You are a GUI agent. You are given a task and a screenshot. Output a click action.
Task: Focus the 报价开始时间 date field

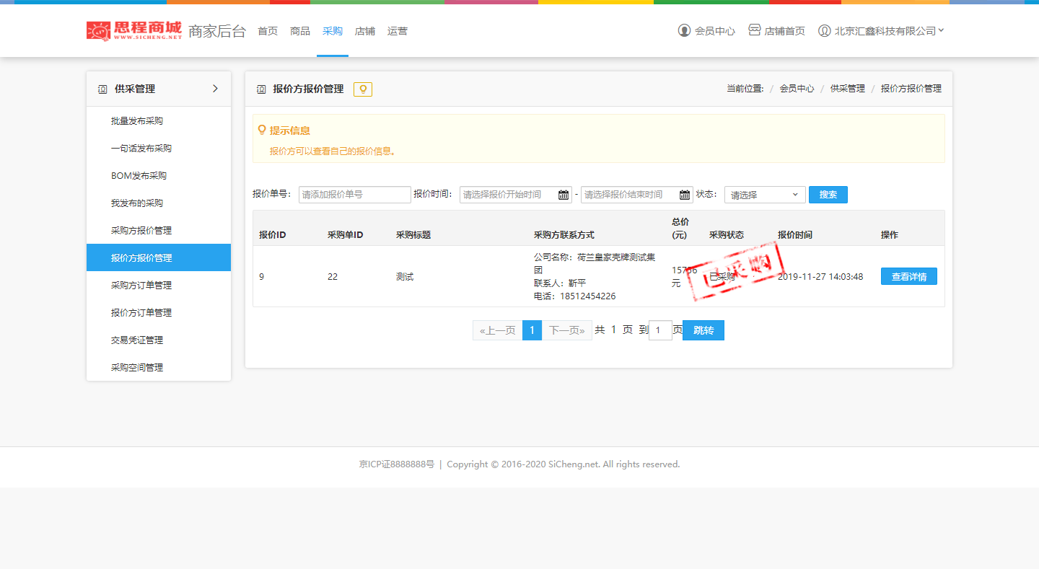(516, 195)
